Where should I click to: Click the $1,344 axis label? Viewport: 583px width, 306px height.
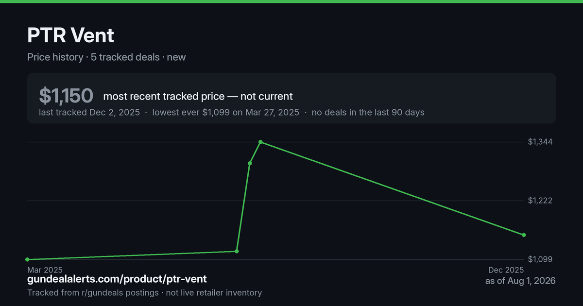click(540, 142)
